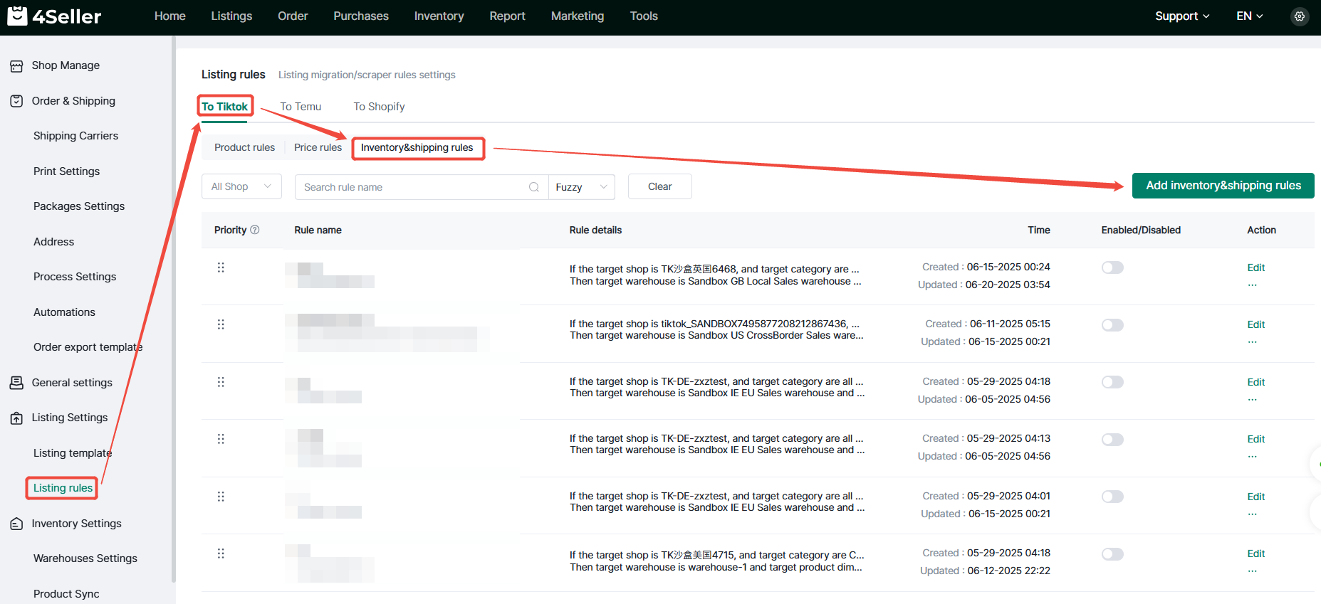Click the Listing Settings sidebar icon
Viewport: 1321px width, 604px height.
(x=16, y=418)
